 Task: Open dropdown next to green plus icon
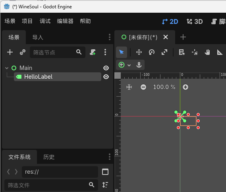pyautogui.click(x=129, y=65)
